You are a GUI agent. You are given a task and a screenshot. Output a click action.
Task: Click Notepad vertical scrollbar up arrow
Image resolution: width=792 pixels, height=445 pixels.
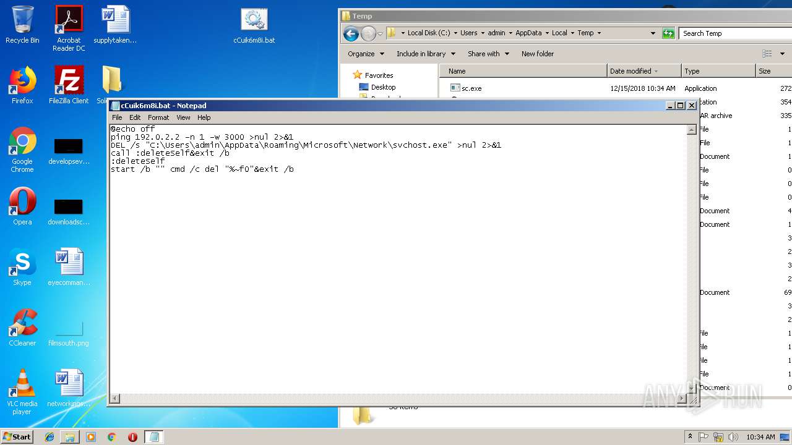(x=692, y=130)
